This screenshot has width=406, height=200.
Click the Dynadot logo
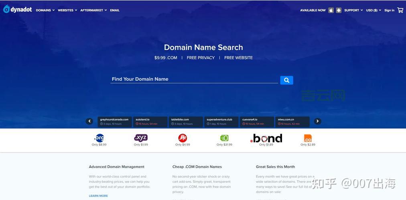coord(18,10)
